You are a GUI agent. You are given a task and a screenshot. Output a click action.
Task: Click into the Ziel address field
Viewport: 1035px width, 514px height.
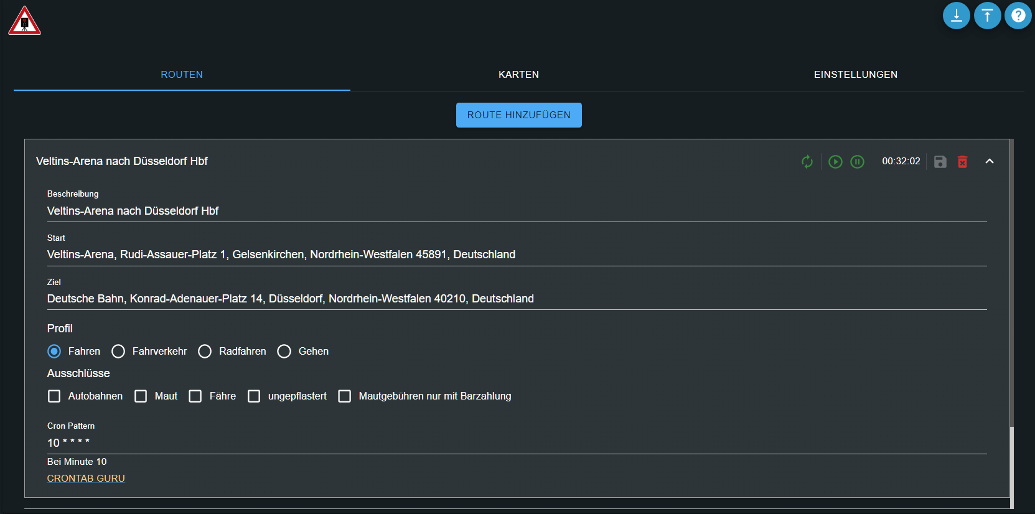517,299
